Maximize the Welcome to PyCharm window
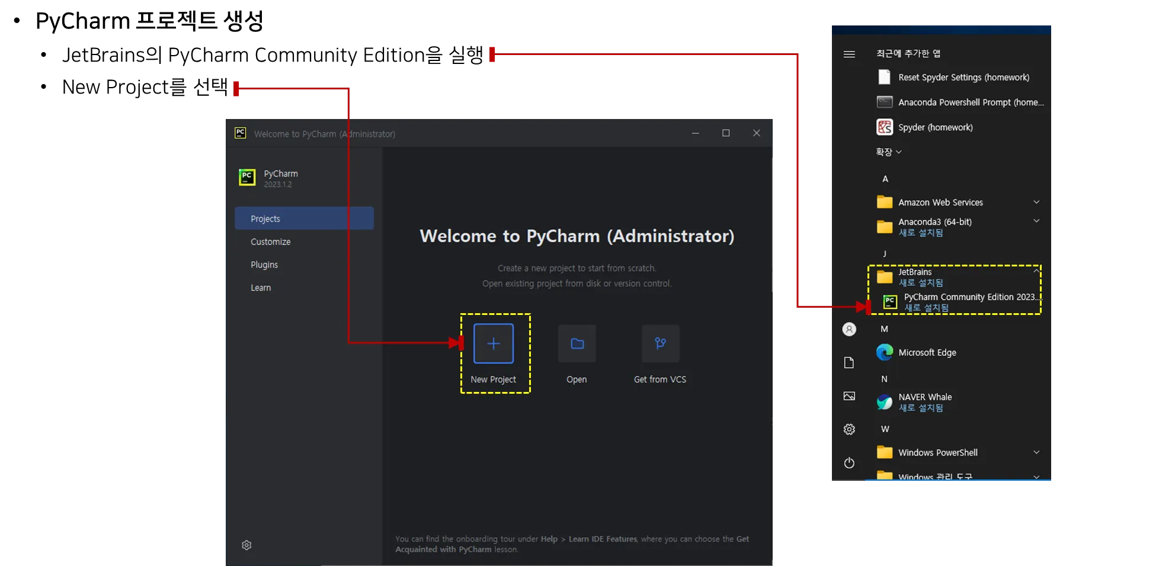 726,133
